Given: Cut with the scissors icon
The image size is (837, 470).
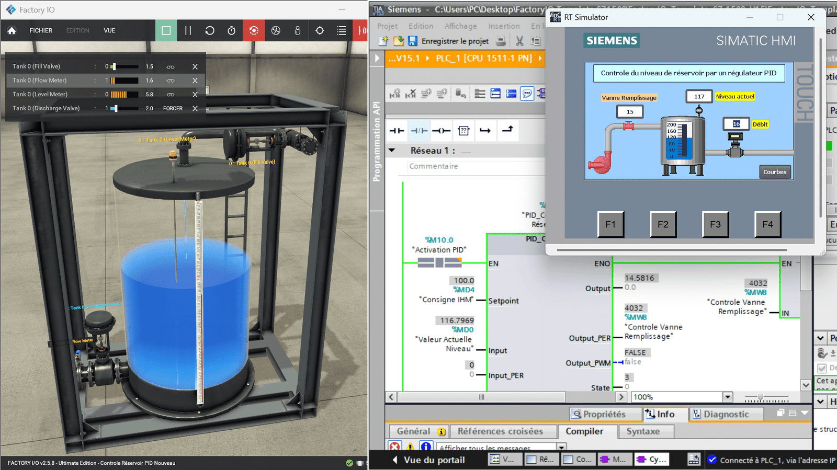Looking at the screenshot, I should 519,41.
